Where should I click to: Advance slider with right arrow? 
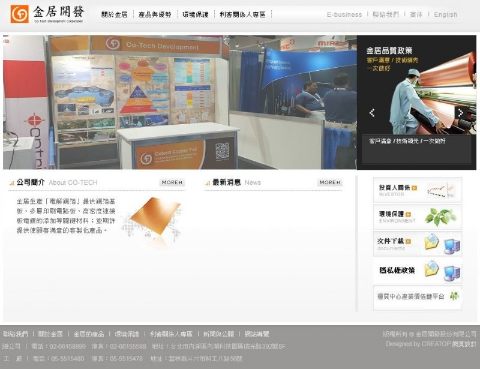(x=461, y=113)
